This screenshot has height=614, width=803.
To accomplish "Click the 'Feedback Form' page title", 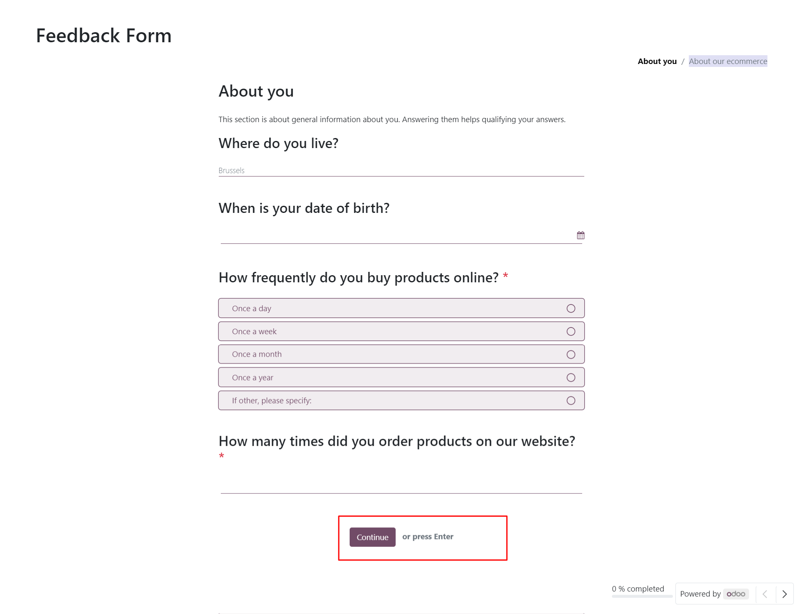I will click(x=104, y=36).
